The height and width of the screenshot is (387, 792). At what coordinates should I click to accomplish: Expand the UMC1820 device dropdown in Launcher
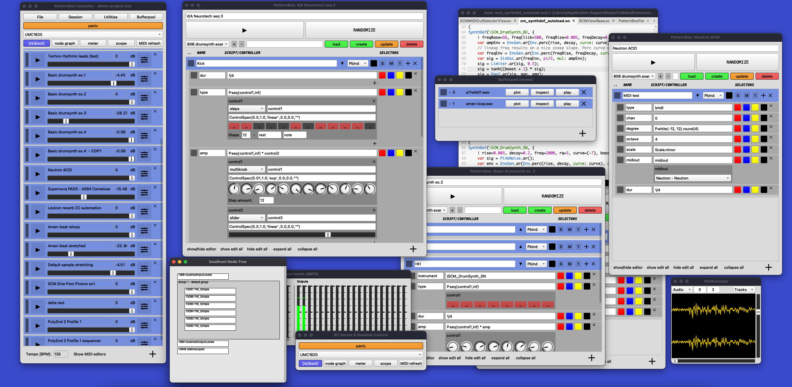click(x=93, y=35)
